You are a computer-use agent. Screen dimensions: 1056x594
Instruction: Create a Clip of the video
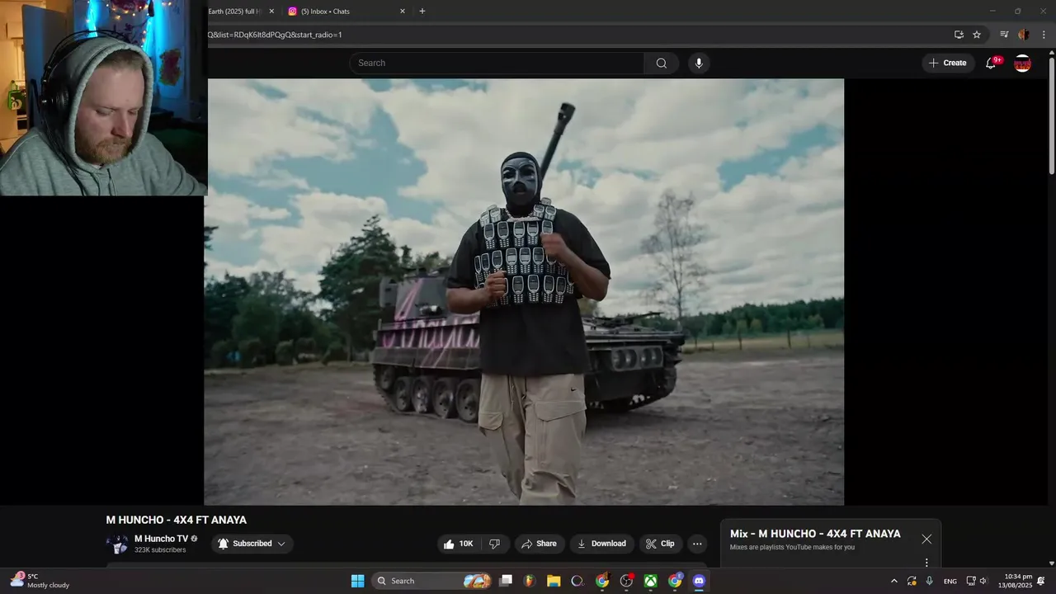click(660, 544)
